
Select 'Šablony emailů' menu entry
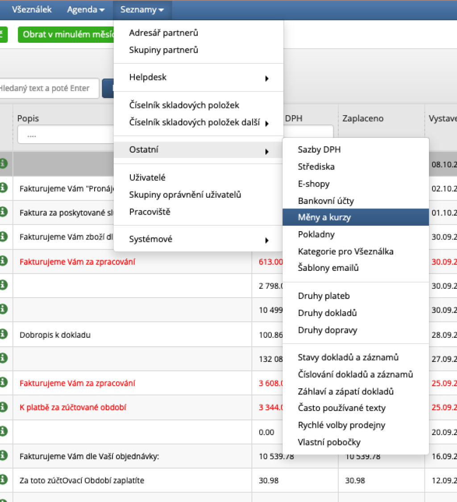pyautogui.click(x=328, y=268)
